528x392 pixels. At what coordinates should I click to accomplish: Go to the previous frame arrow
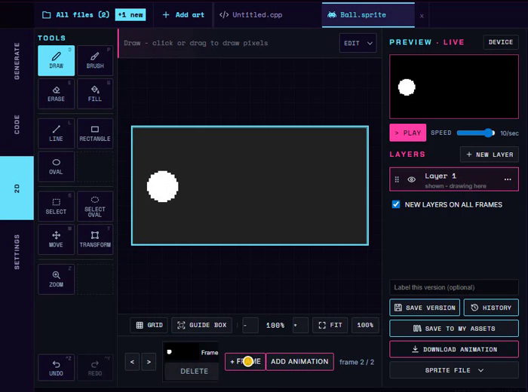pyautogui.click(x=132, y=362)
